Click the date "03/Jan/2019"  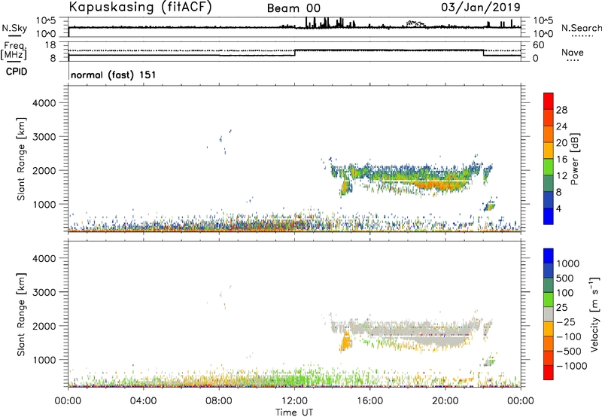[481, 7]
